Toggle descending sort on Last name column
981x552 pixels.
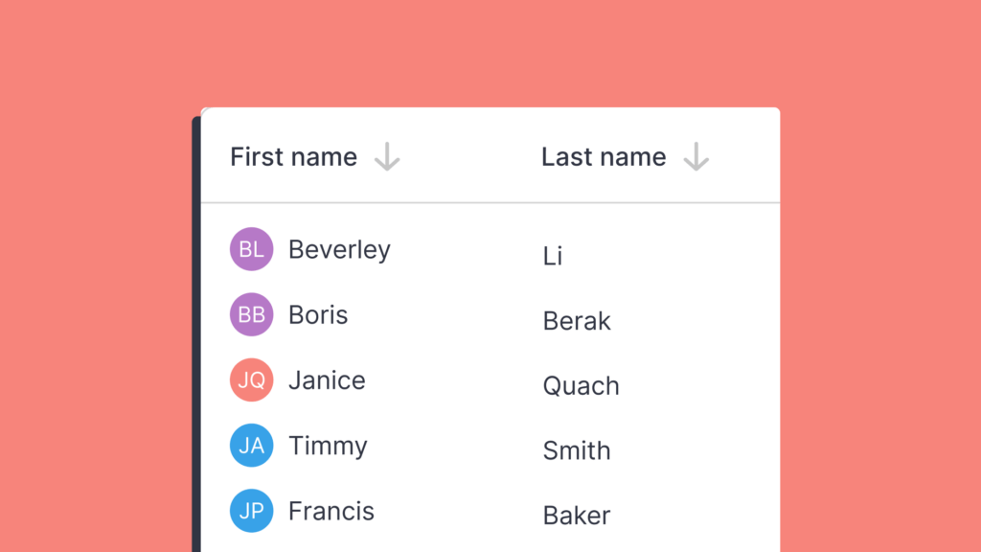(696, 156)
